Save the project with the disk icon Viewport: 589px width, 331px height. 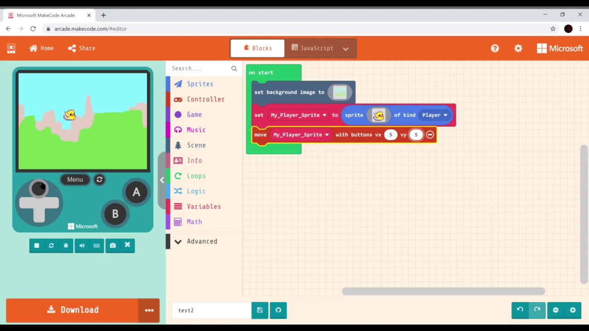point(260,310)
